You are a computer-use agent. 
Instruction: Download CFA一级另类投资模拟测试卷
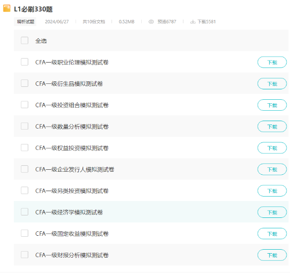point(272,191)
